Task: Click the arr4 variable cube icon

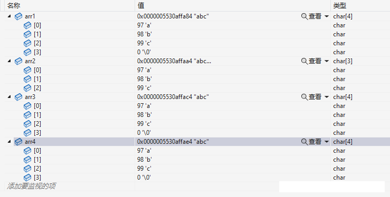Action: [x=18, y=142]
